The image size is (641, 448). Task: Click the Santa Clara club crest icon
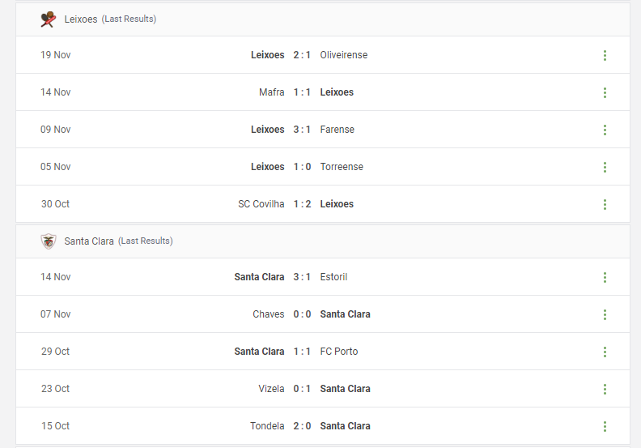tap(49, 241)
